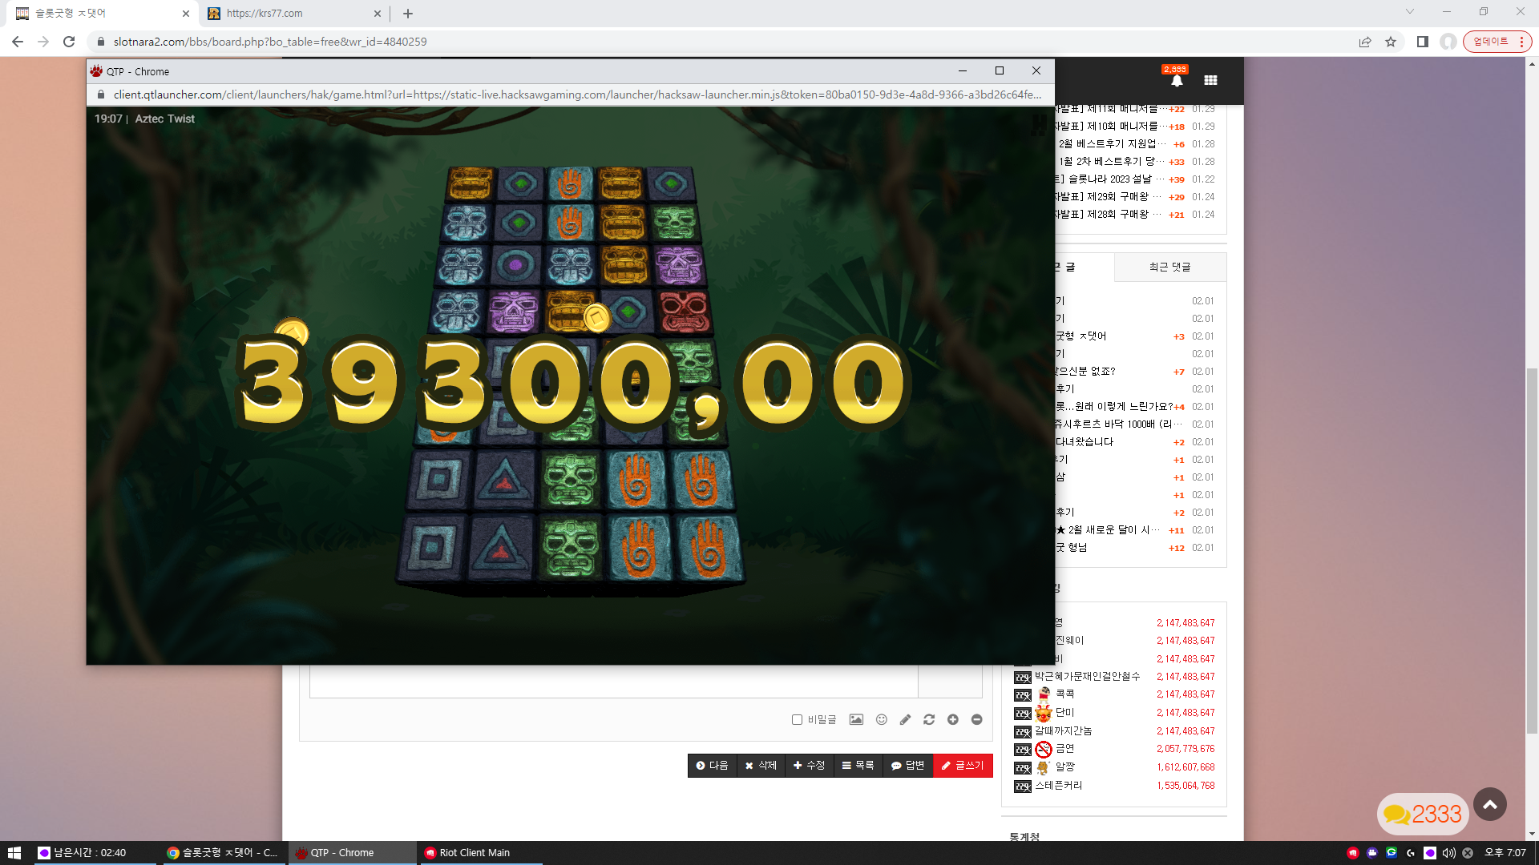
Task: Open a new tab with the plus button
Action: point(408,14)
